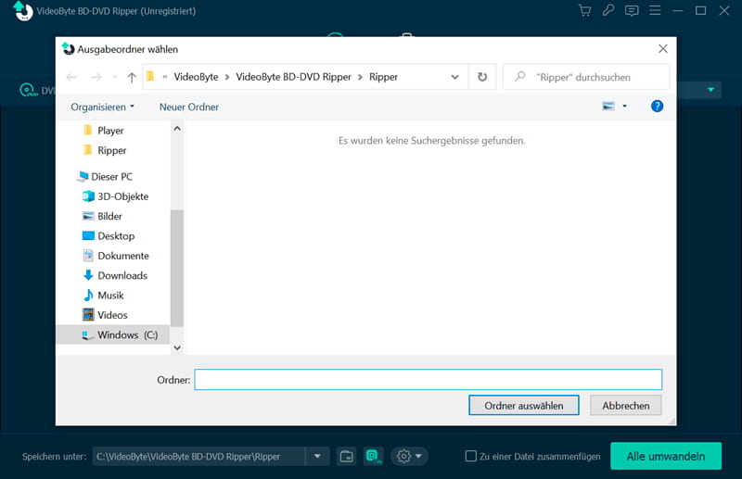
Task: Check Zu einer Datei zusammenfügen
Action: click(470, 457)
